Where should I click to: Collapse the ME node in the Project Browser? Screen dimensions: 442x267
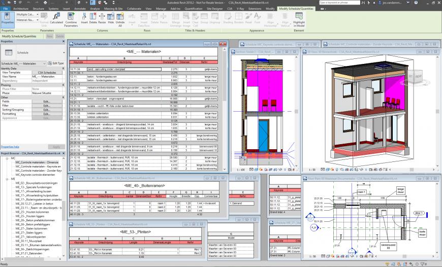coord(7,179)
